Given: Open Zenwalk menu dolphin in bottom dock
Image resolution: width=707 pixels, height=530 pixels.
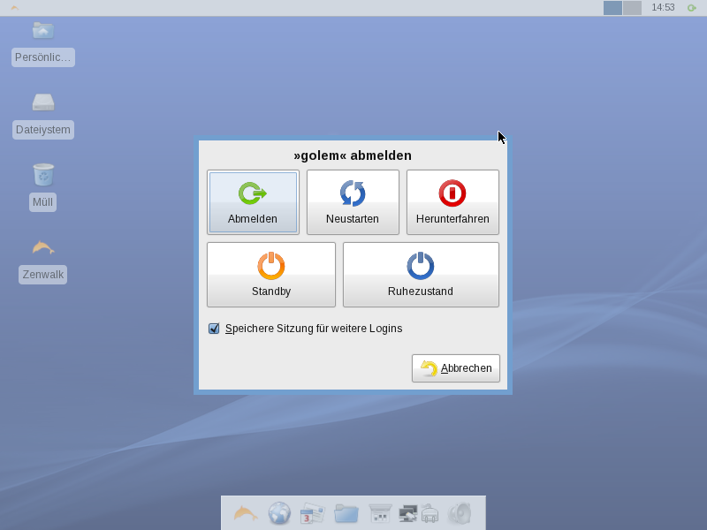Looking at the screenshot, I should click(246, 513).
